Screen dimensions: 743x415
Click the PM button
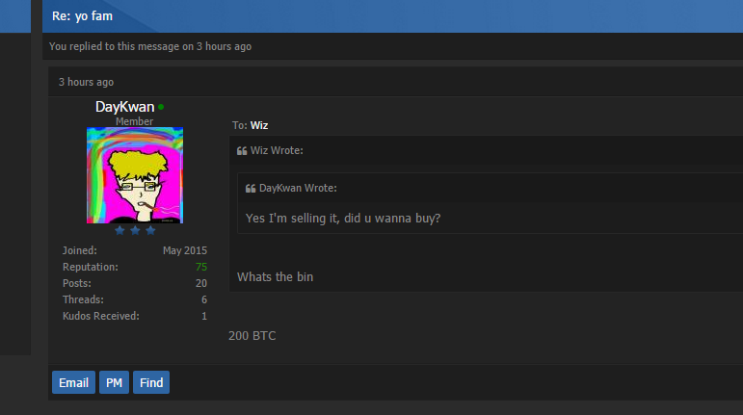114,382
